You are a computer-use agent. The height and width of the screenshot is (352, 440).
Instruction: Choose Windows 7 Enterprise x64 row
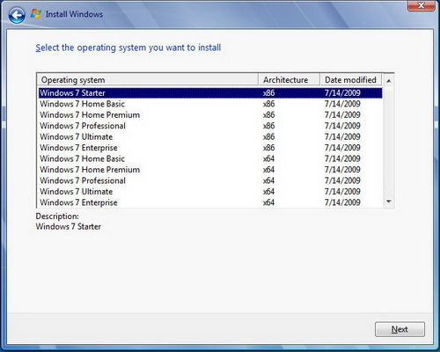tap(210, 202)
